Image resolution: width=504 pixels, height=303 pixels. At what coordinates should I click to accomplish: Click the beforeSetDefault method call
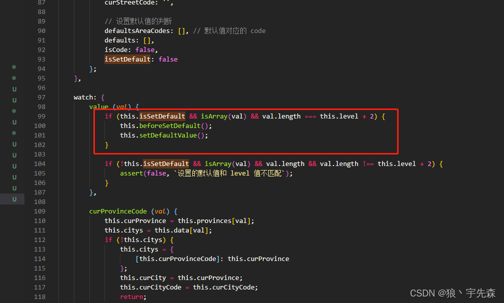click(170, 126)
